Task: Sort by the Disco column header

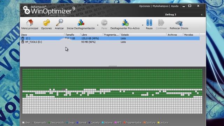Action: [42, 35]
